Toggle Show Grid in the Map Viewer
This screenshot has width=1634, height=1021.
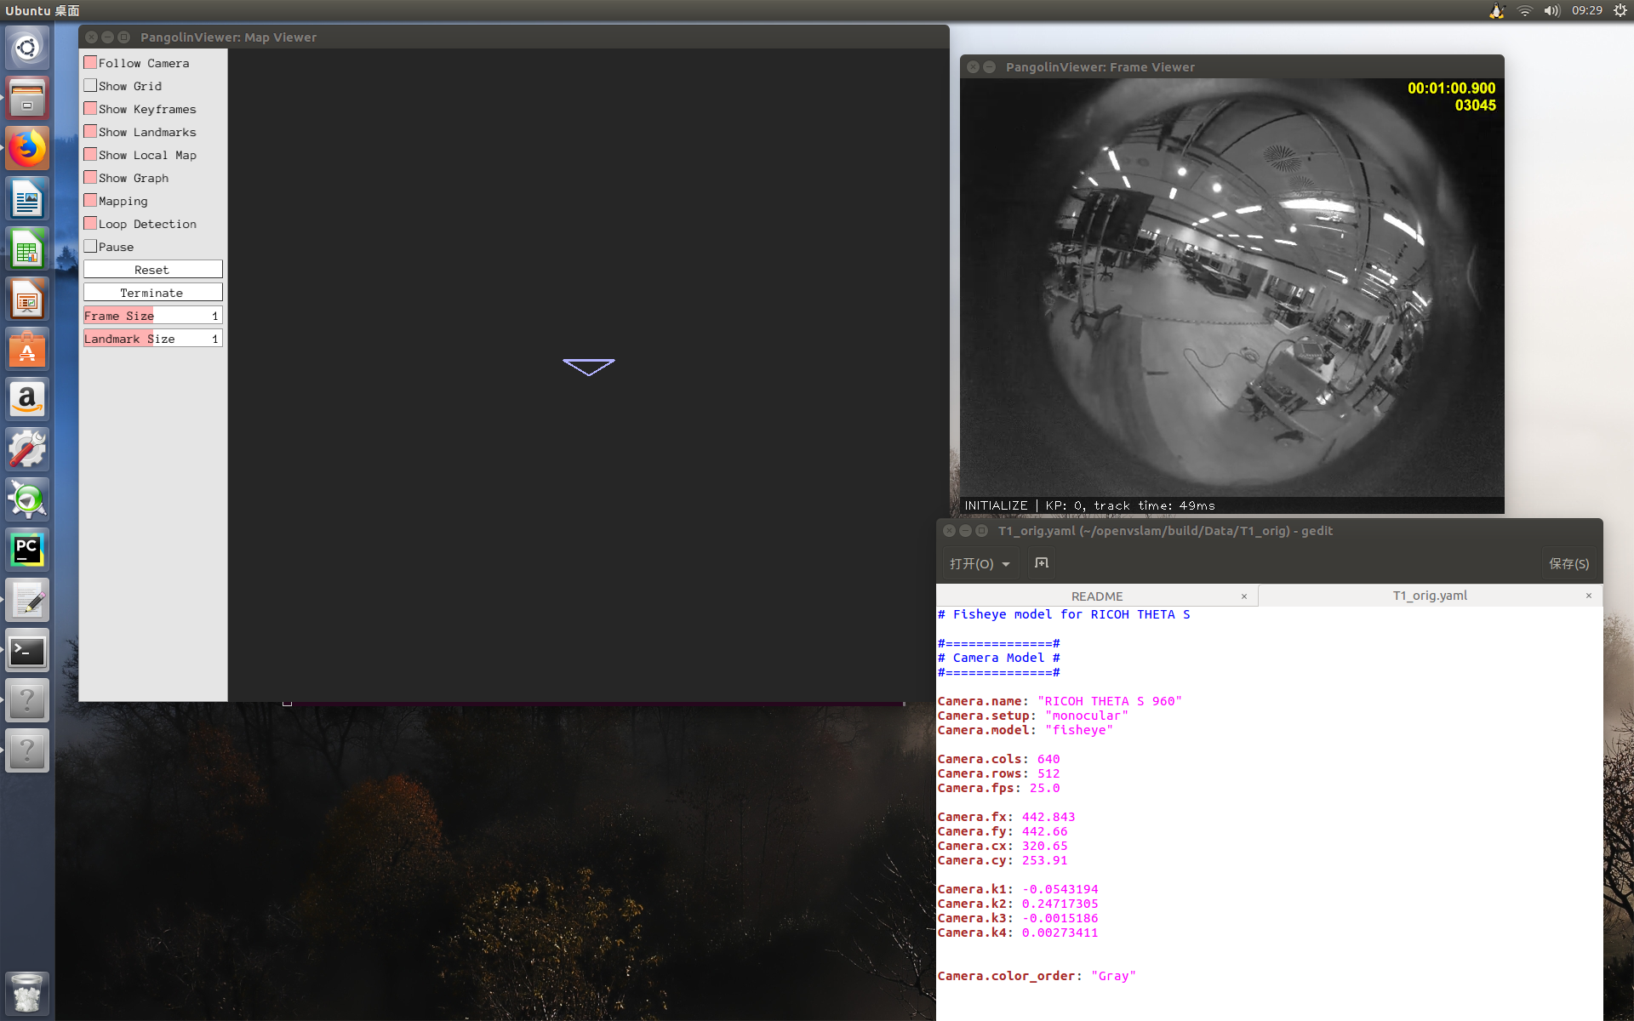pyautogui.click(x=90, y=85)
